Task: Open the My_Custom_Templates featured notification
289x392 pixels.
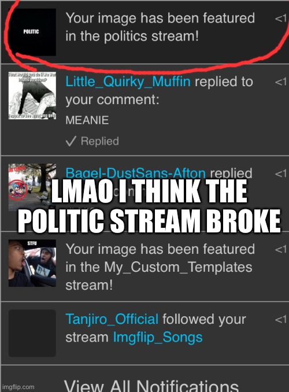Action: (x=145, y=267)
